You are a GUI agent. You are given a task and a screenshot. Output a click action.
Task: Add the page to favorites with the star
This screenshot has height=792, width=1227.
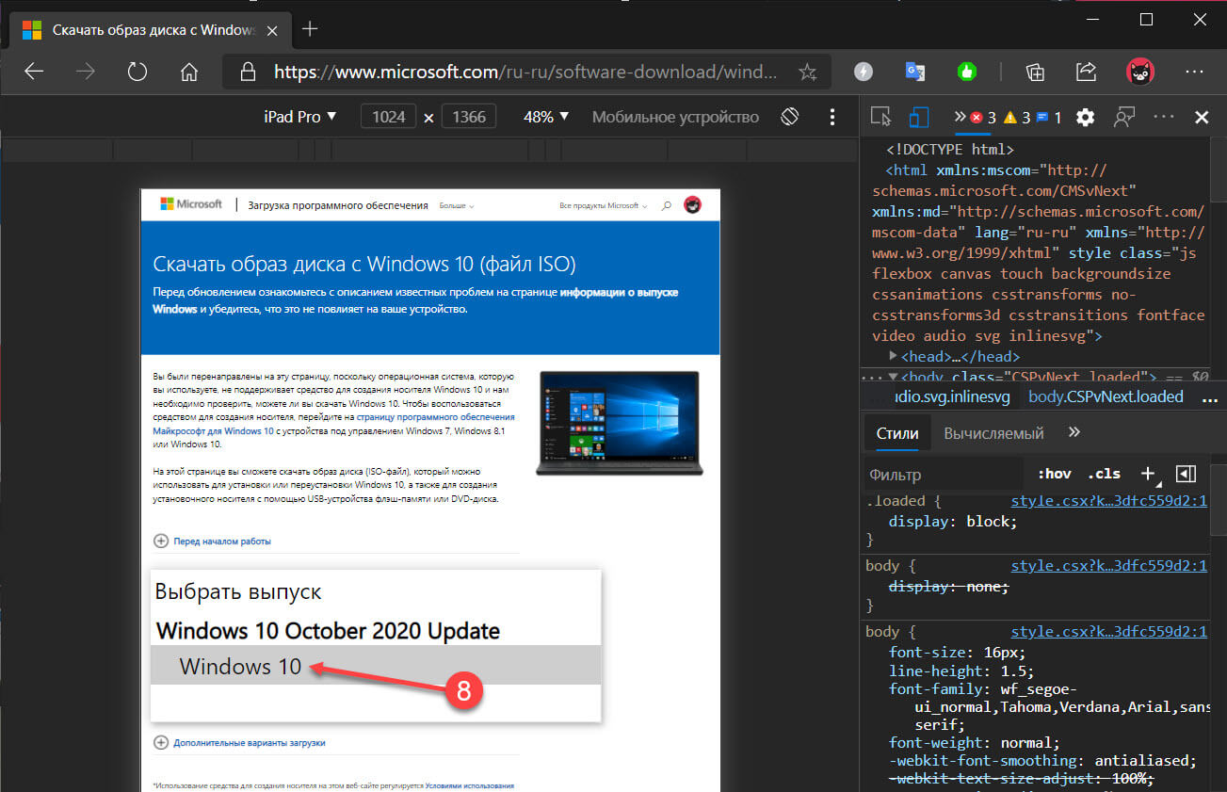click(807, 72)
